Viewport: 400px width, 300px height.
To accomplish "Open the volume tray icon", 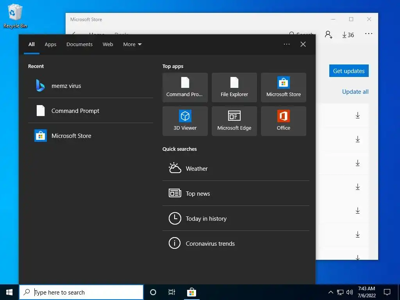I will point(350,292).
